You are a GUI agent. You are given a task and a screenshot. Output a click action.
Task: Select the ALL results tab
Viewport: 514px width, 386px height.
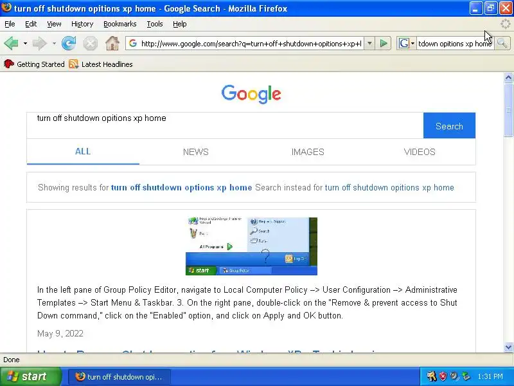click(x=83, y=152)
